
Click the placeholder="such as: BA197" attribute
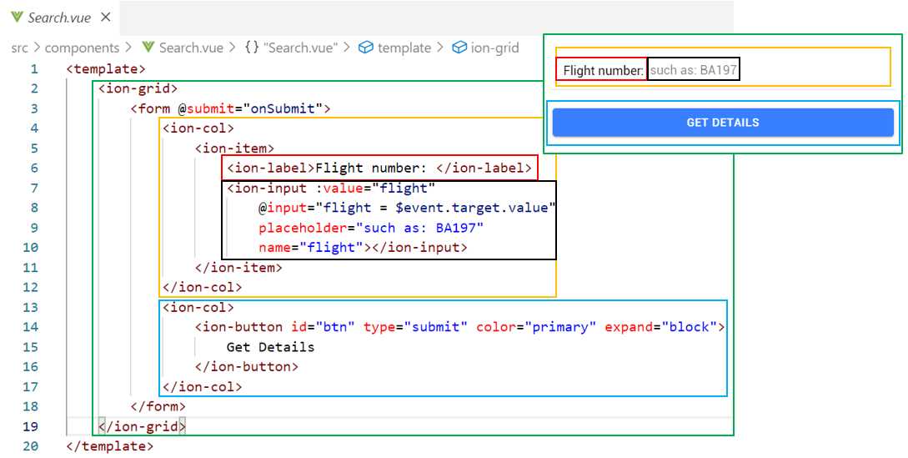370,228
